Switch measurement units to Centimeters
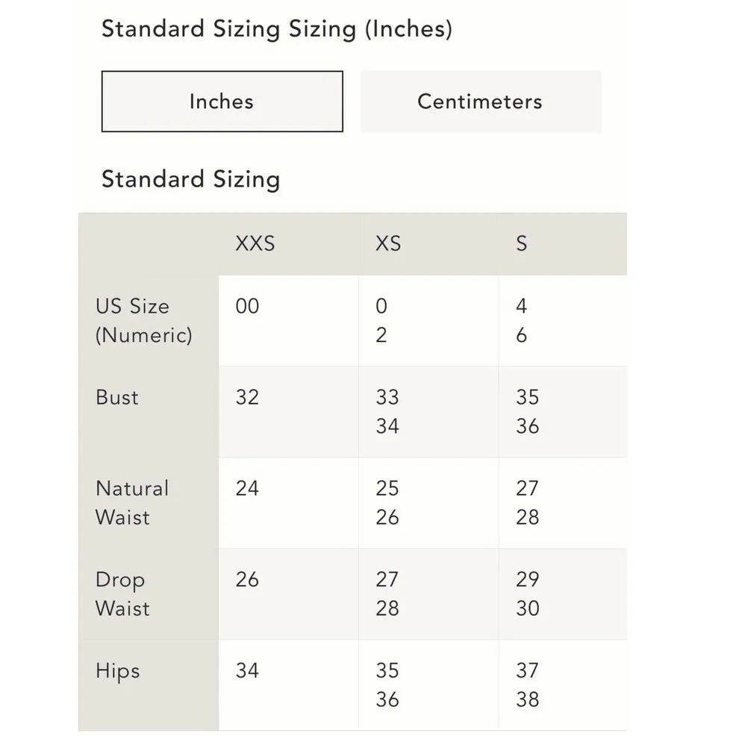 pyautogui.click(x=480, y=102)
